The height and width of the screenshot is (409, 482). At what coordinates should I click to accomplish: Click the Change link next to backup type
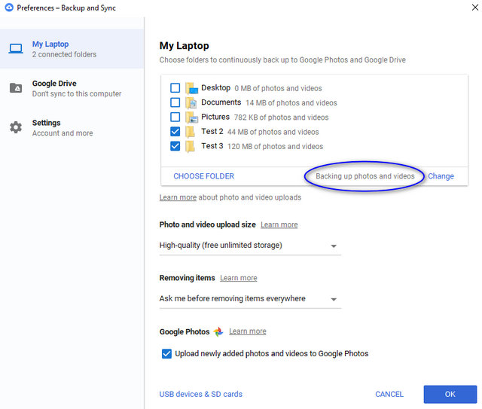coord(441,176)
